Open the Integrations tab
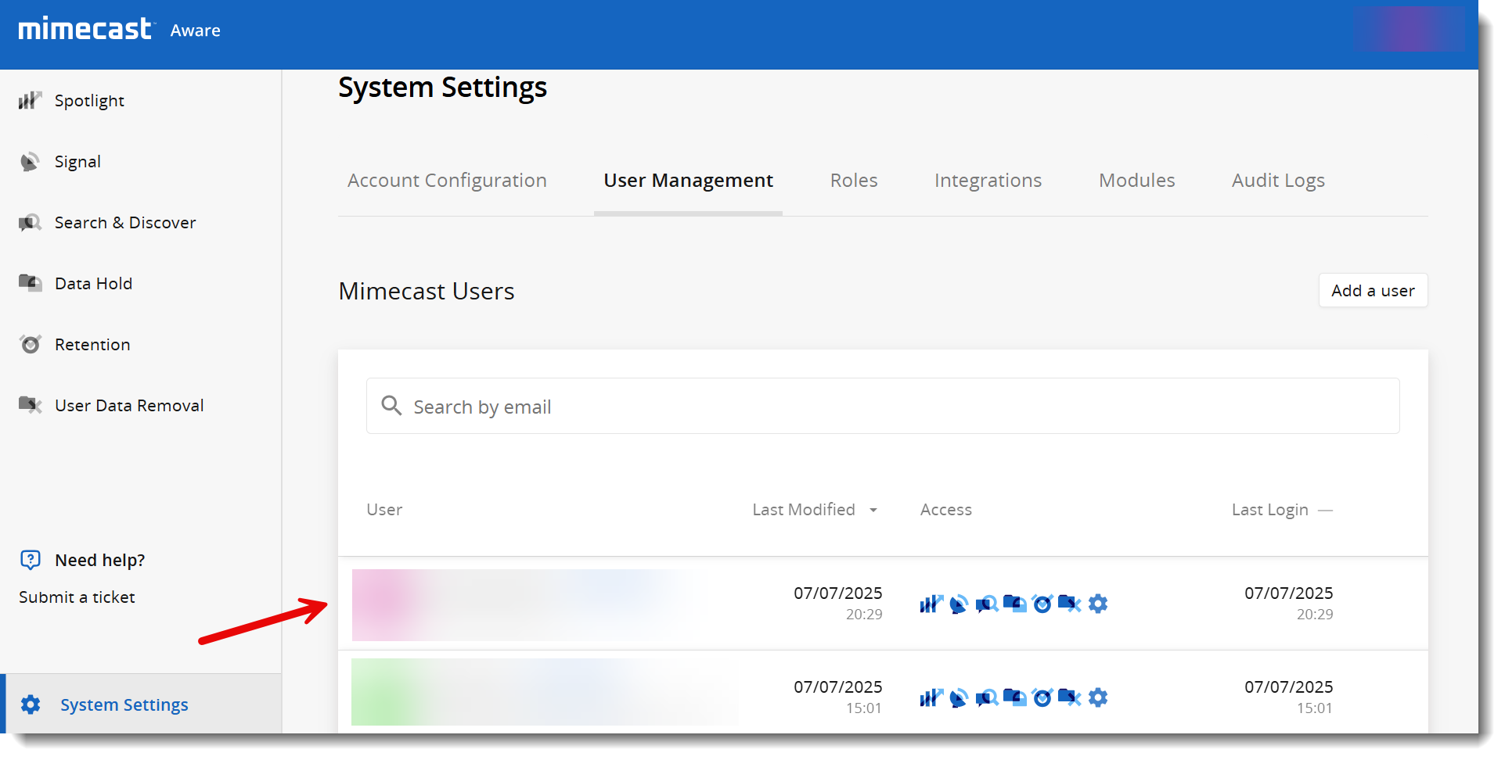This screenshot has width=1505, height=760. [988, 181]
